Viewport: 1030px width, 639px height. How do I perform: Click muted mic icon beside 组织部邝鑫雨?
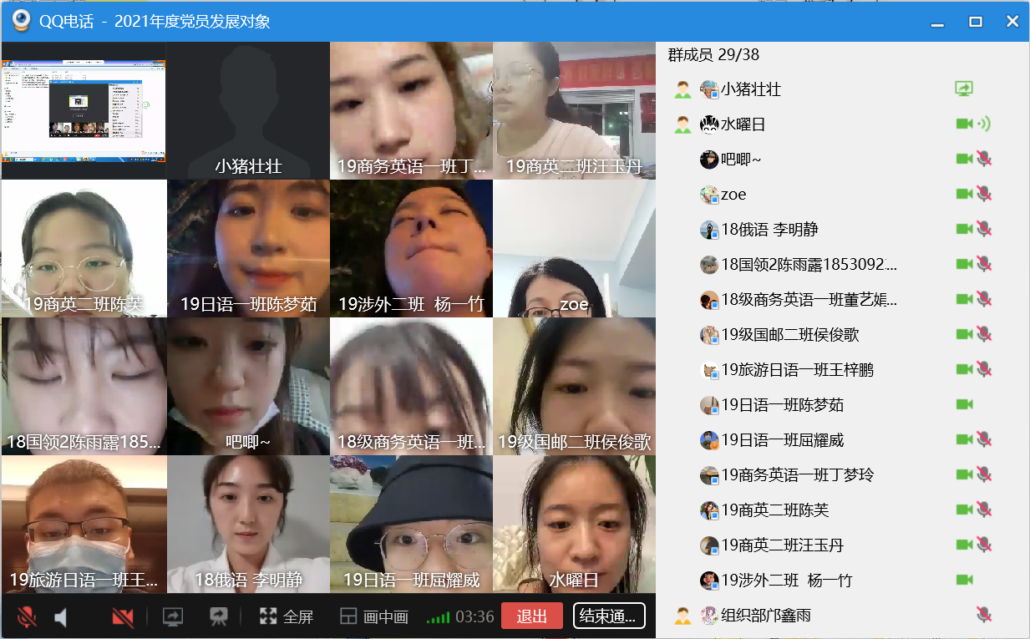point(984,616)
